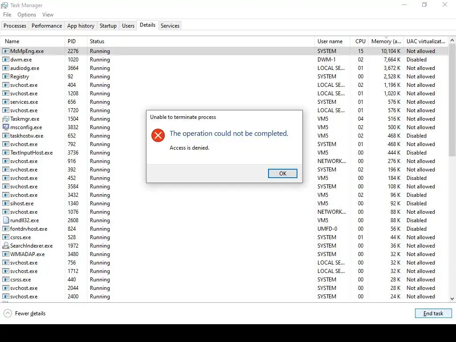Click the dwm.exe process icon
Screen dimensions: 456x342
click(5, 60)
